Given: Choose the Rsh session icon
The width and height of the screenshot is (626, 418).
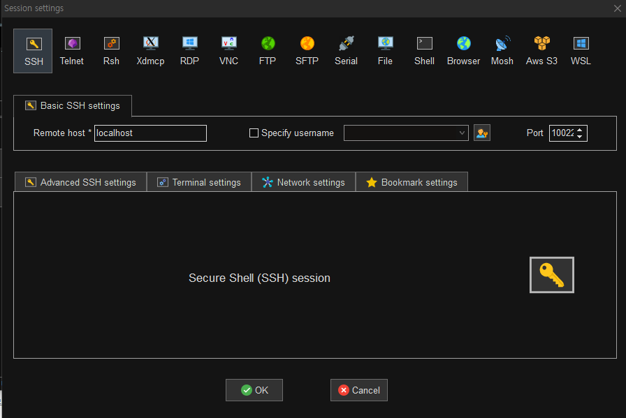Looking at the screenshot, I should click(x=111, y=51).
